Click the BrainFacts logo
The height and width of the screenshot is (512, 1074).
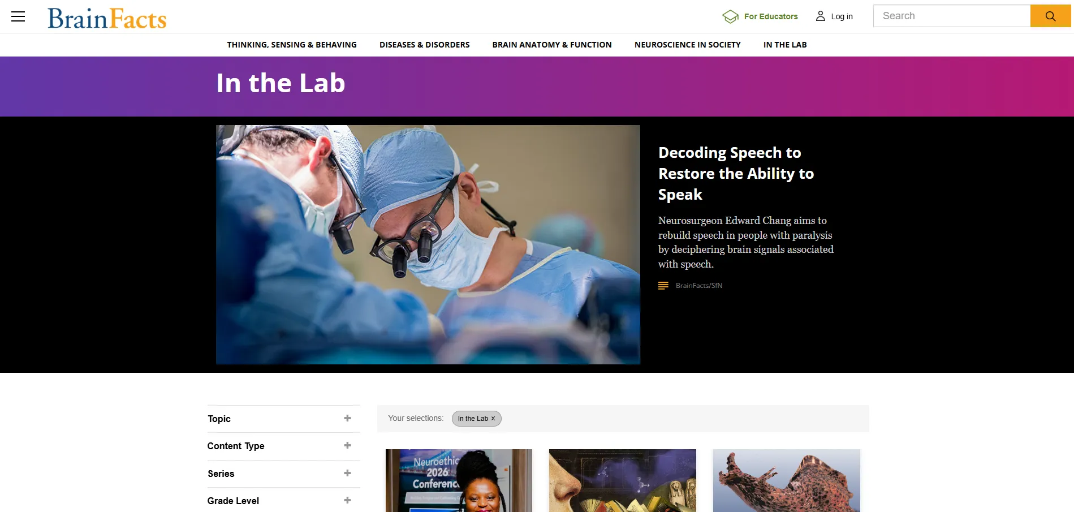tap(107, 18)
